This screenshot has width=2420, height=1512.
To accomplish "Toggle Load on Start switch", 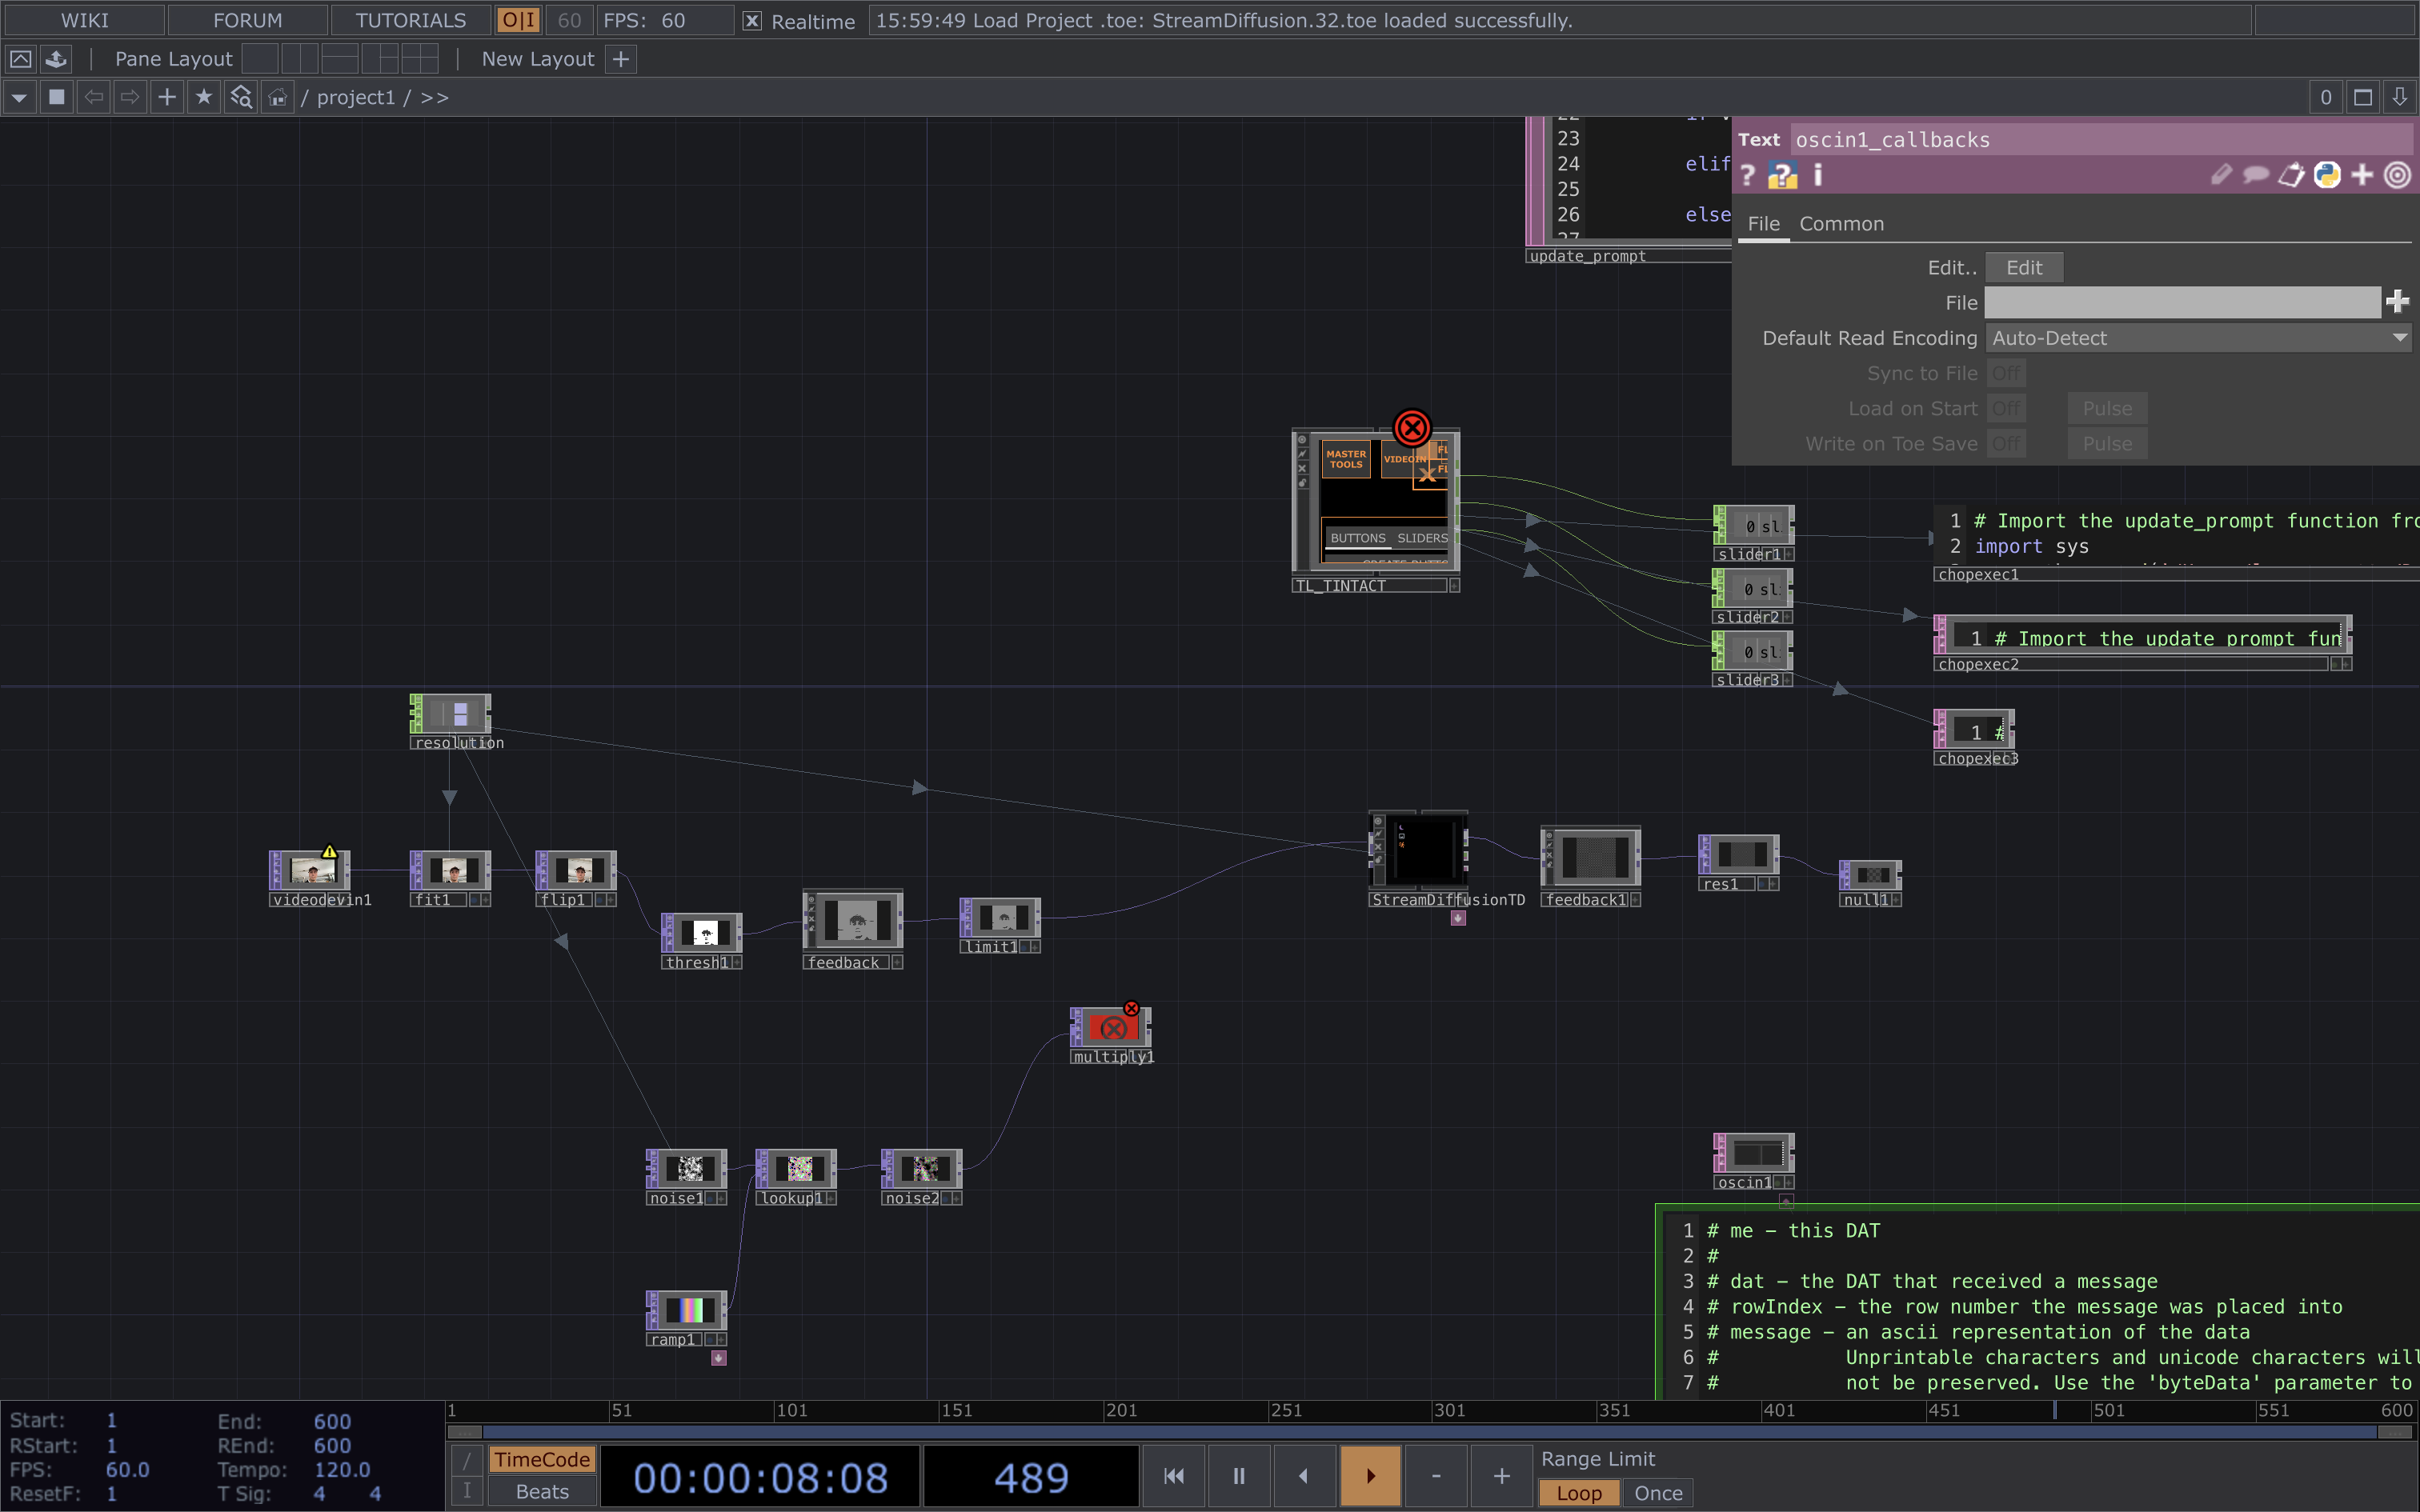I will [x=2005, y=409].
